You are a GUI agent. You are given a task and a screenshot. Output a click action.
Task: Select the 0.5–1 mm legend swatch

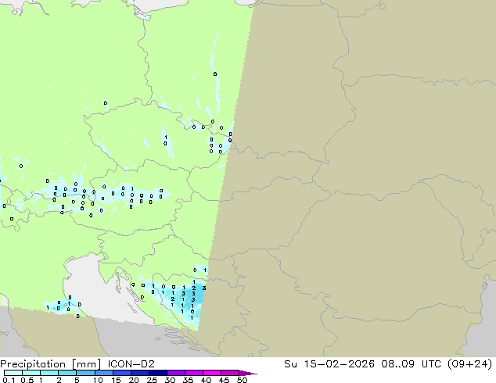click(x=31, y=373)
